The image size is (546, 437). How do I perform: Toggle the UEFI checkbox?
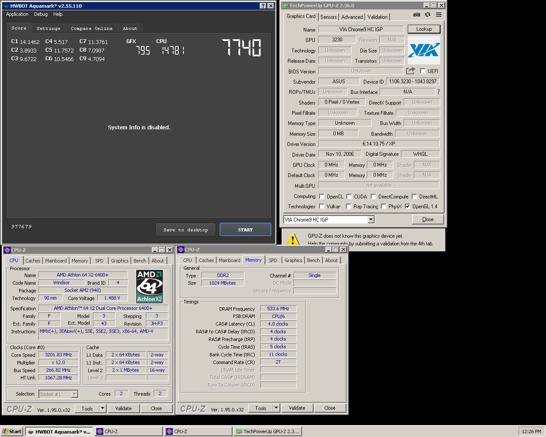[423, 71]
